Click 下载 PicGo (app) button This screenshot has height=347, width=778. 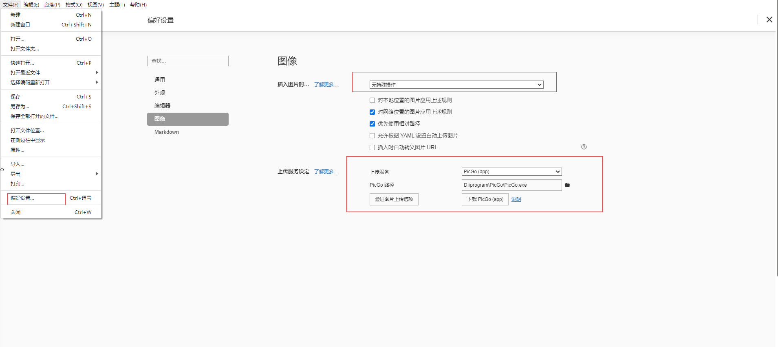point(485,199)
